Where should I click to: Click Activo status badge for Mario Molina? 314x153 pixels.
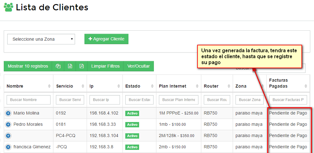tap(132, 113)
